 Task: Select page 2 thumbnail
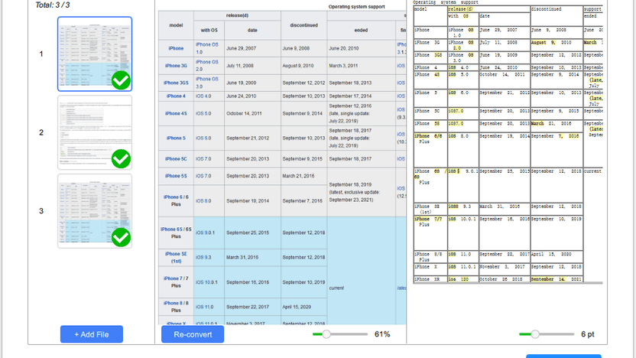(x=95, y=132)
